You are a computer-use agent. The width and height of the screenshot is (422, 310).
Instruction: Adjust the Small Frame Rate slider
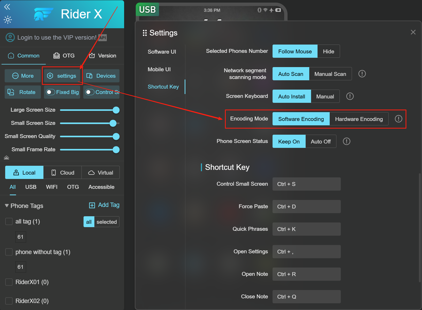[90, 150]
